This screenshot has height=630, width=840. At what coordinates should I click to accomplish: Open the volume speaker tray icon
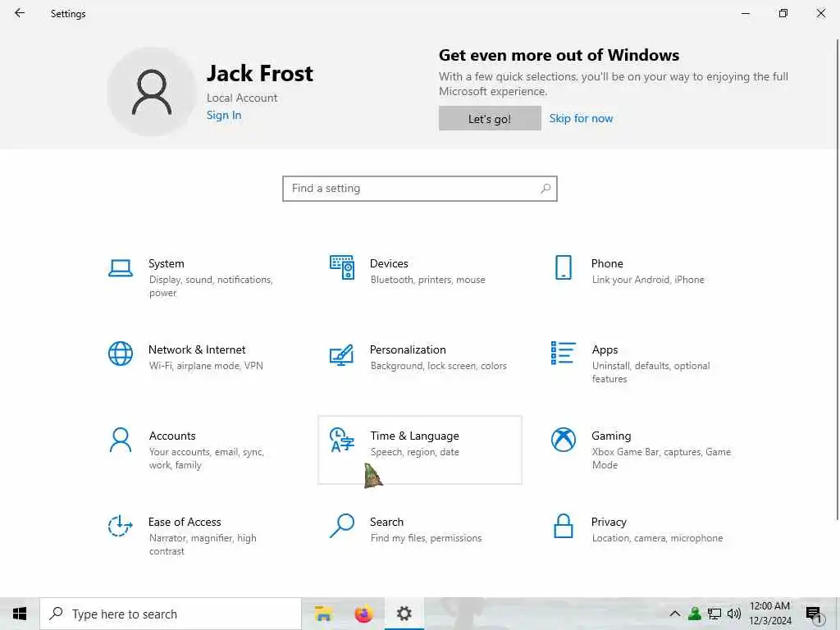click(x=734, y=614)
